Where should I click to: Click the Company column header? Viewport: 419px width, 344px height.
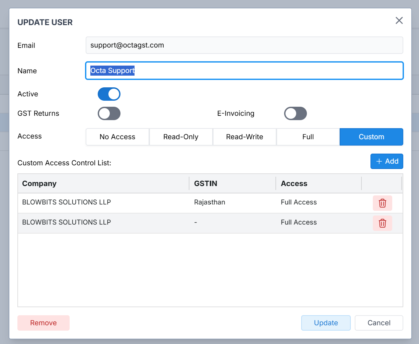point(39,183)
